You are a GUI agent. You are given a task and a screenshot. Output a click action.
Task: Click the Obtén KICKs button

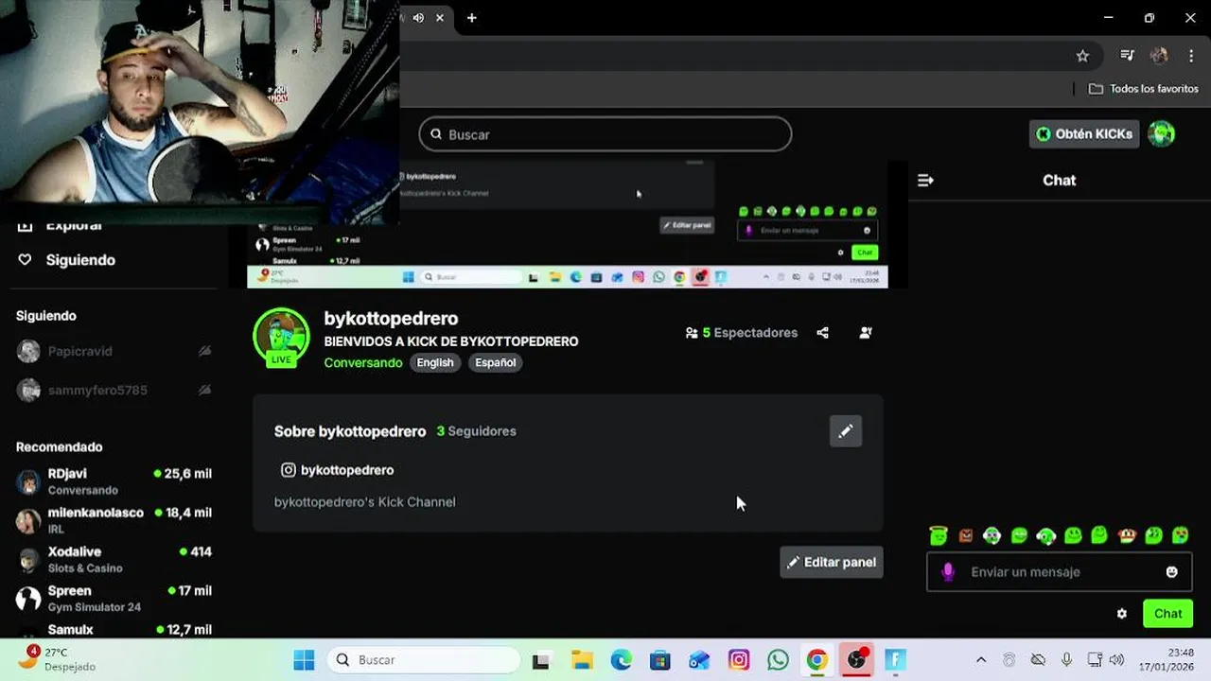click(x=1083, y=134)
